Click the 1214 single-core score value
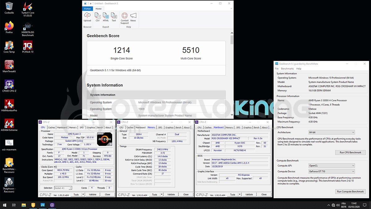The height and width of the screenshot is (209, 371). [x=122, y=50]
